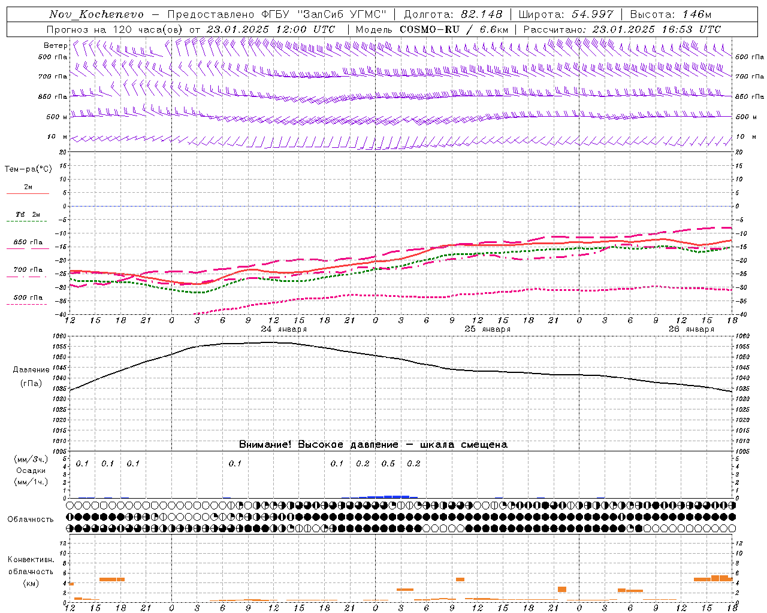Click the Модель COSMO-RU / 6.6км label

tap(432, 29)
